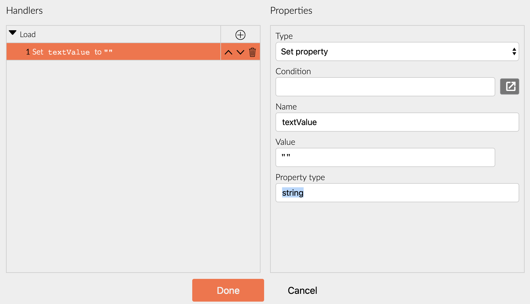
Task: Click the up-down arrows of the Type selector
Action: (514, 52)
